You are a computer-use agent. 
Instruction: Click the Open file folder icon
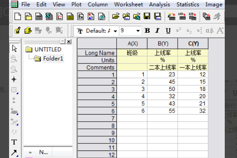point(115,16)
